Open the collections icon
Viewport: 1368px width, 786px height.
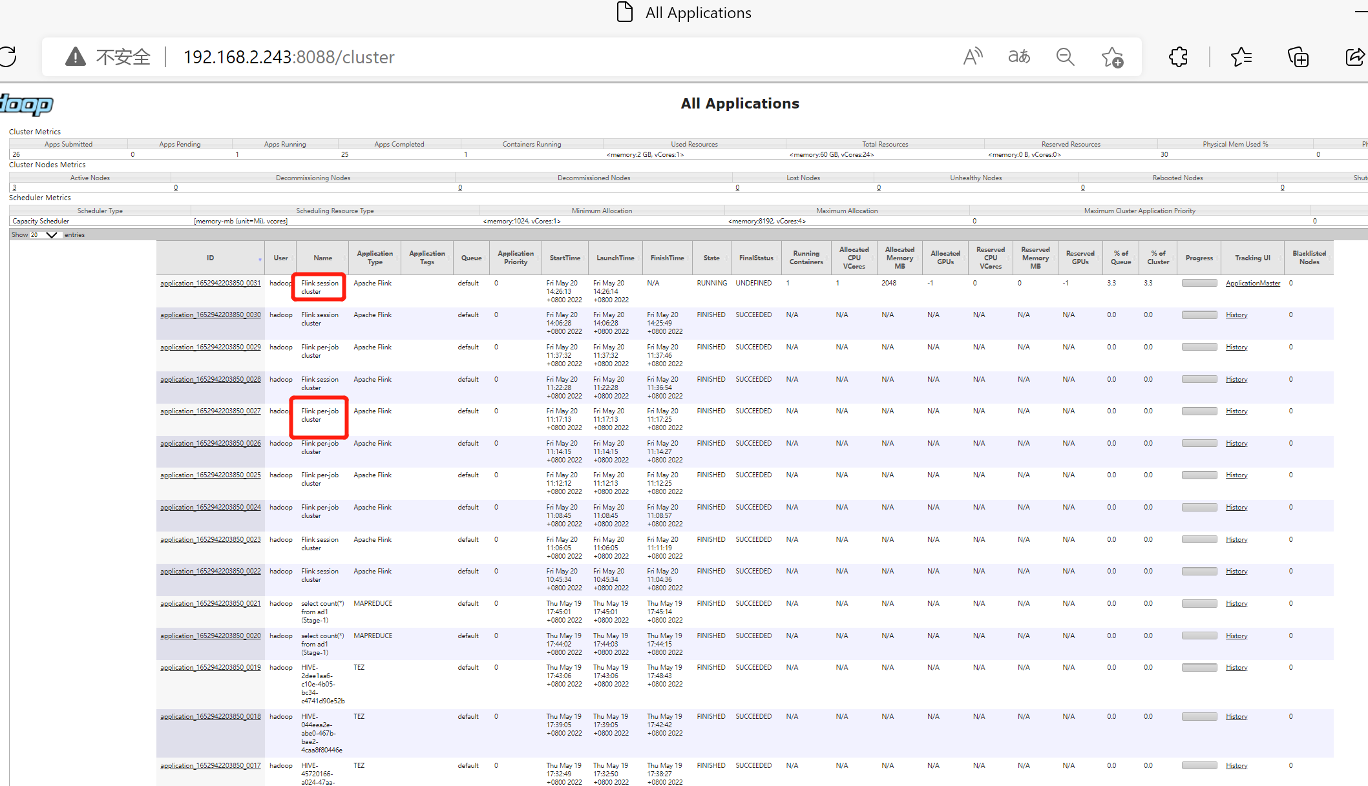(x=1298, y=57)
